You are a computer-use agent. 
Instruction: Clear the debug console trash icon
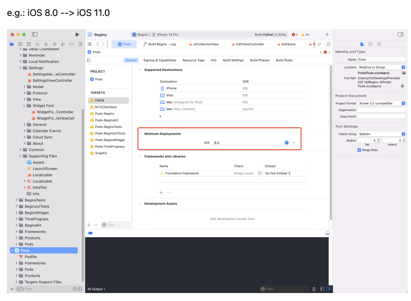[314, 289]
